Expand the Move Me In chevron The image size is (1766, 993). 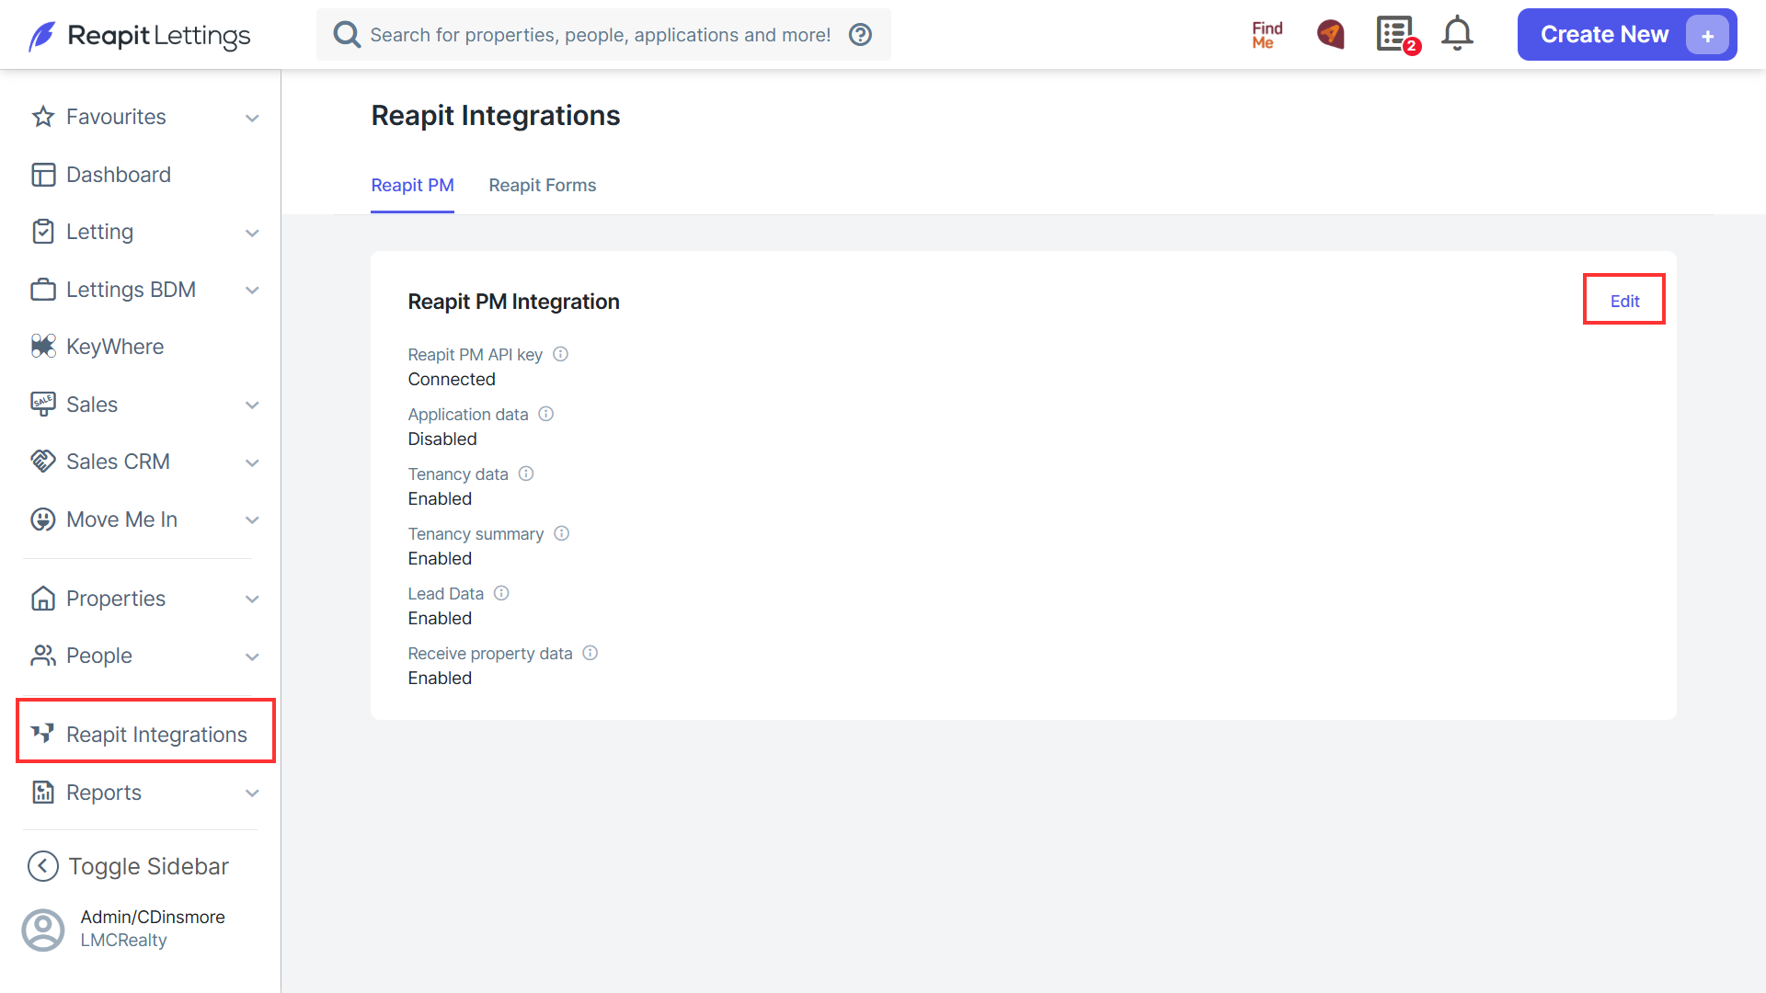point(252,519)
